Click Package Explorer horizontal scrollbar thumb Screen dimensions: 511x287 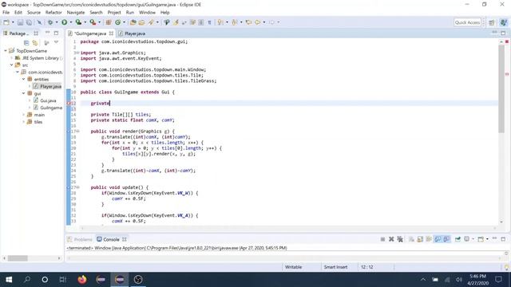point(18,258)
